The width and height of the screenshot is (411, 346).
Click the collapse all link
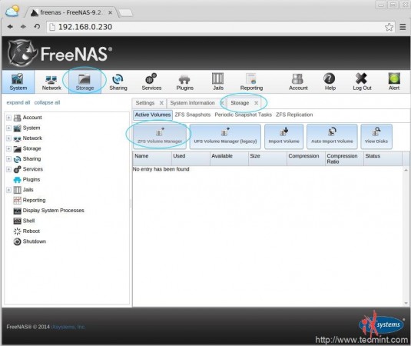47,102
